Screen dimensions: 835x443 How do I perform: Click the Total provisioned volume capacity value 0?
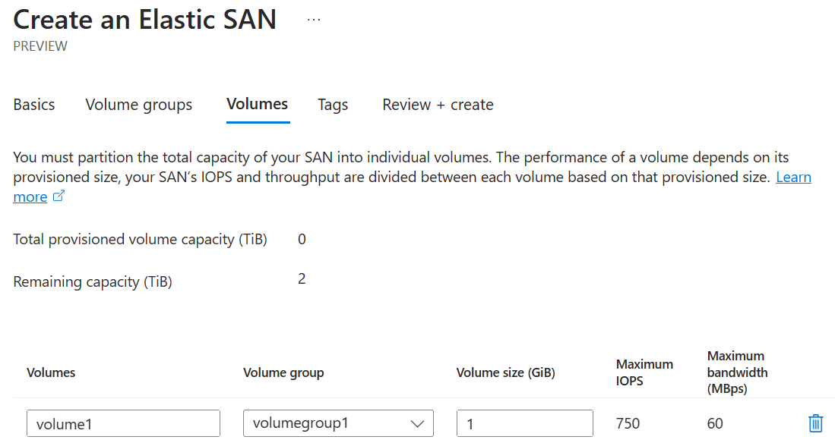302,239
